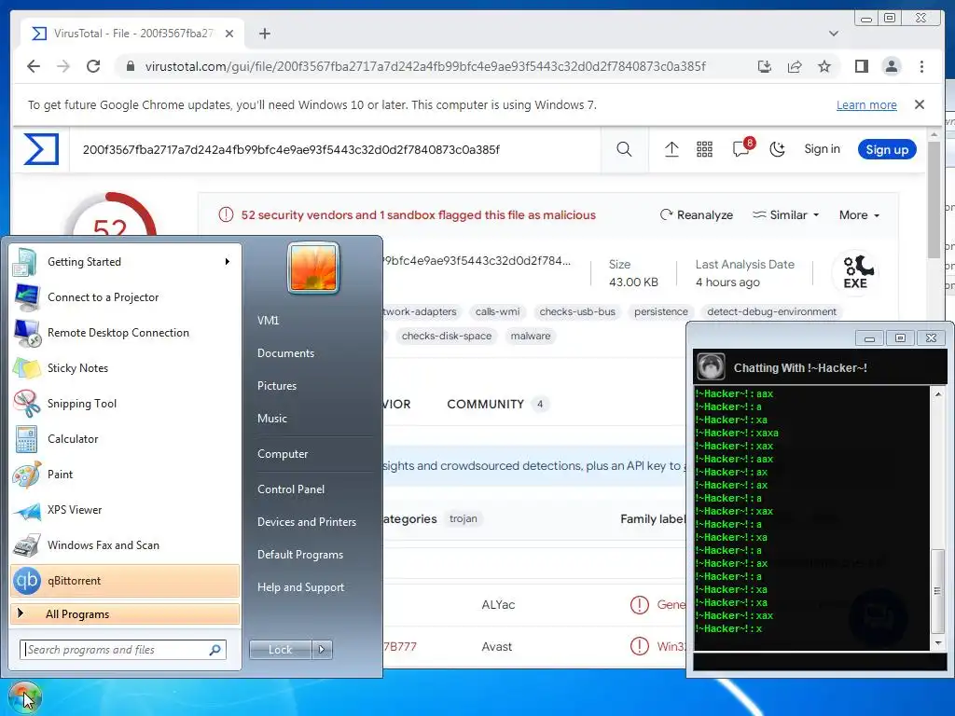
Task: Dismiss the Chrome update notification bar
Action: click(x=920, y=104)
